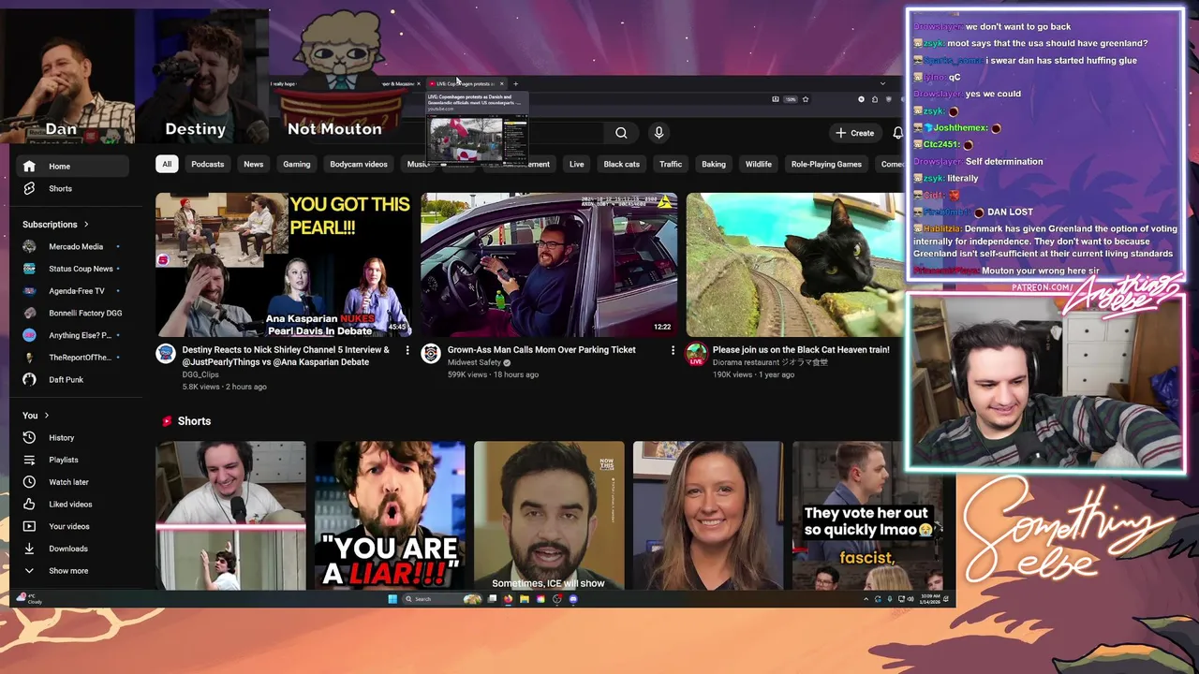Click the taskbar clock and date

pyautogui.click(x=930, y=599)
